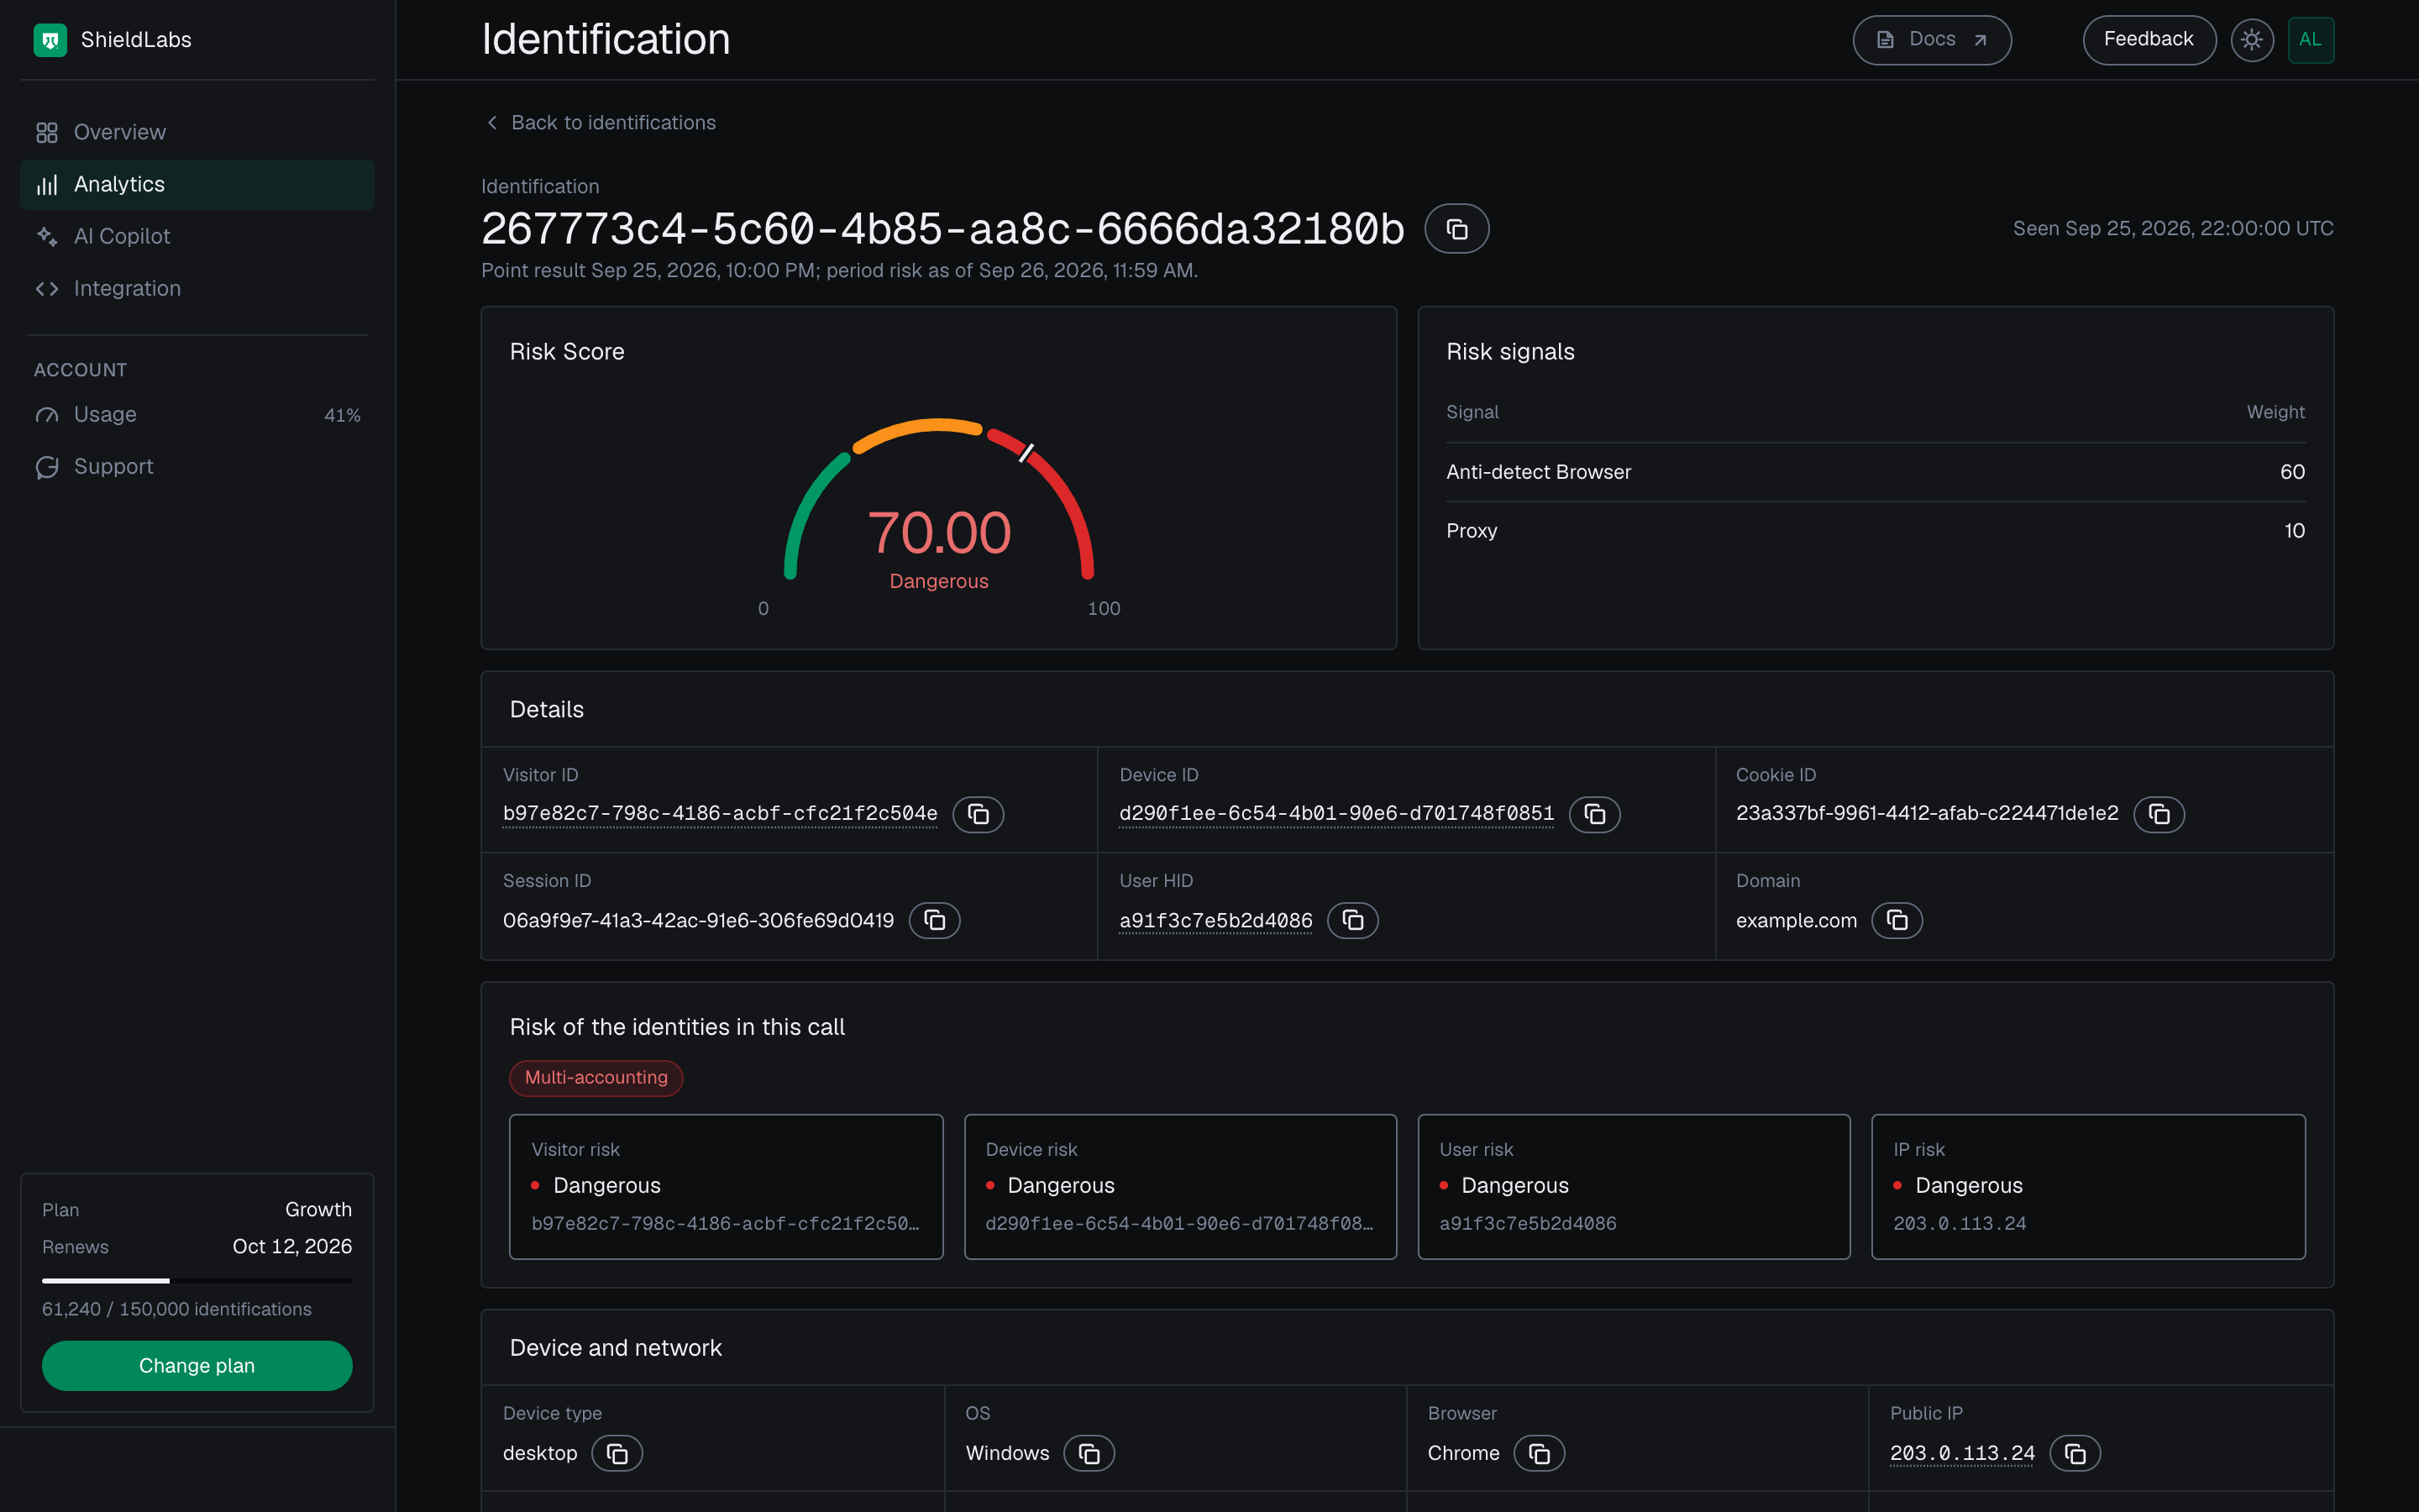Viewport: 2419px width, 1512px height.
Task: Click the Usage gauge icon
Action: tap(47, 414)
